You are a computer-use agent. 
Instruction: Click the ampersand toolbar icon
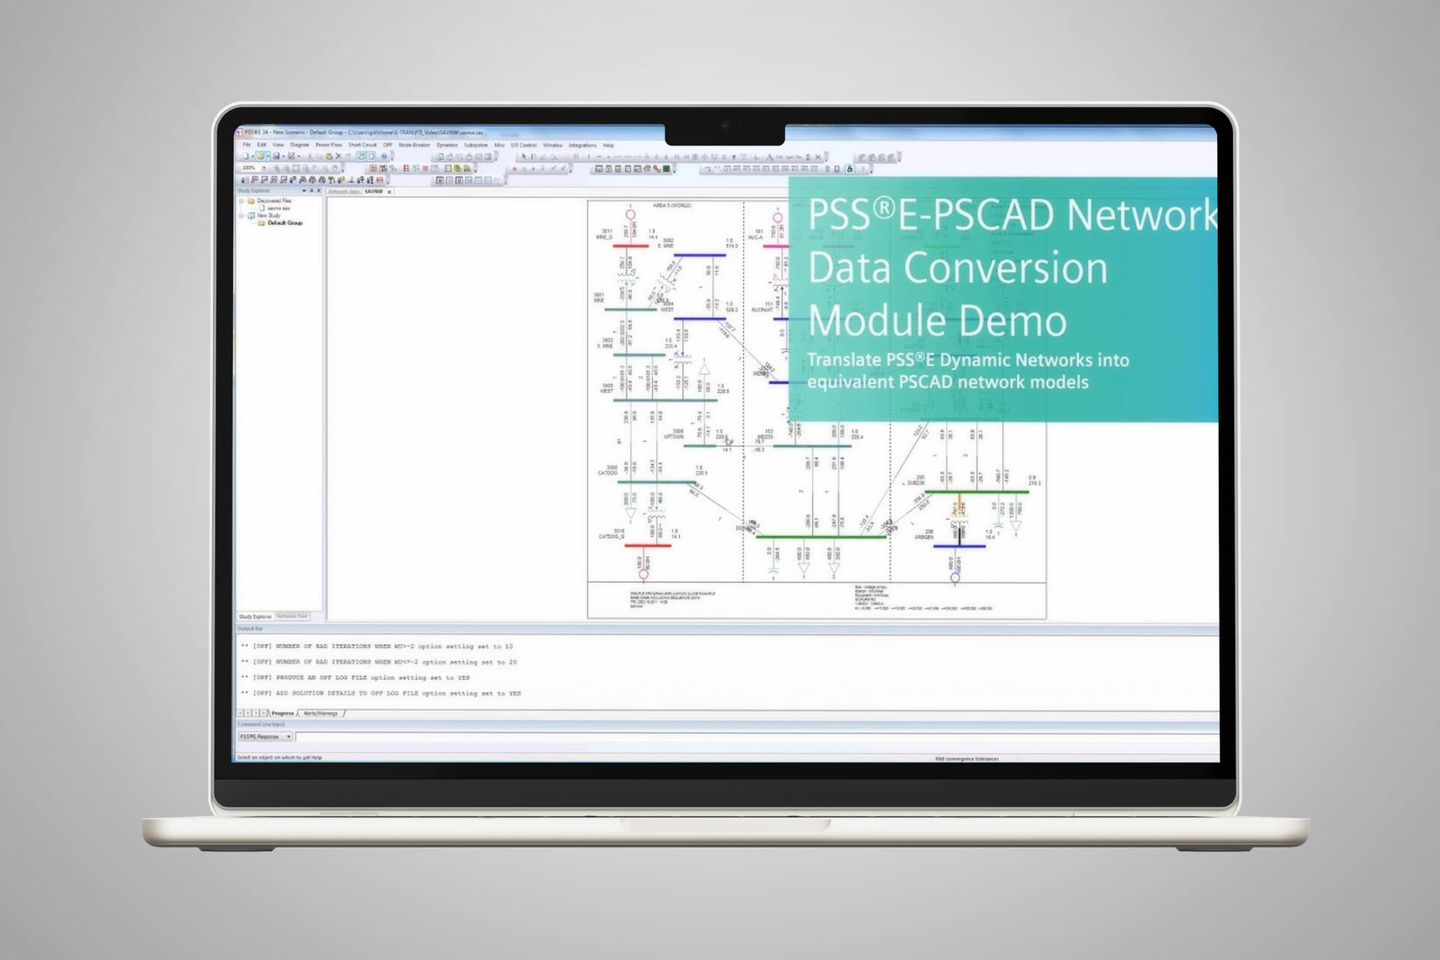tap(850, 169)
